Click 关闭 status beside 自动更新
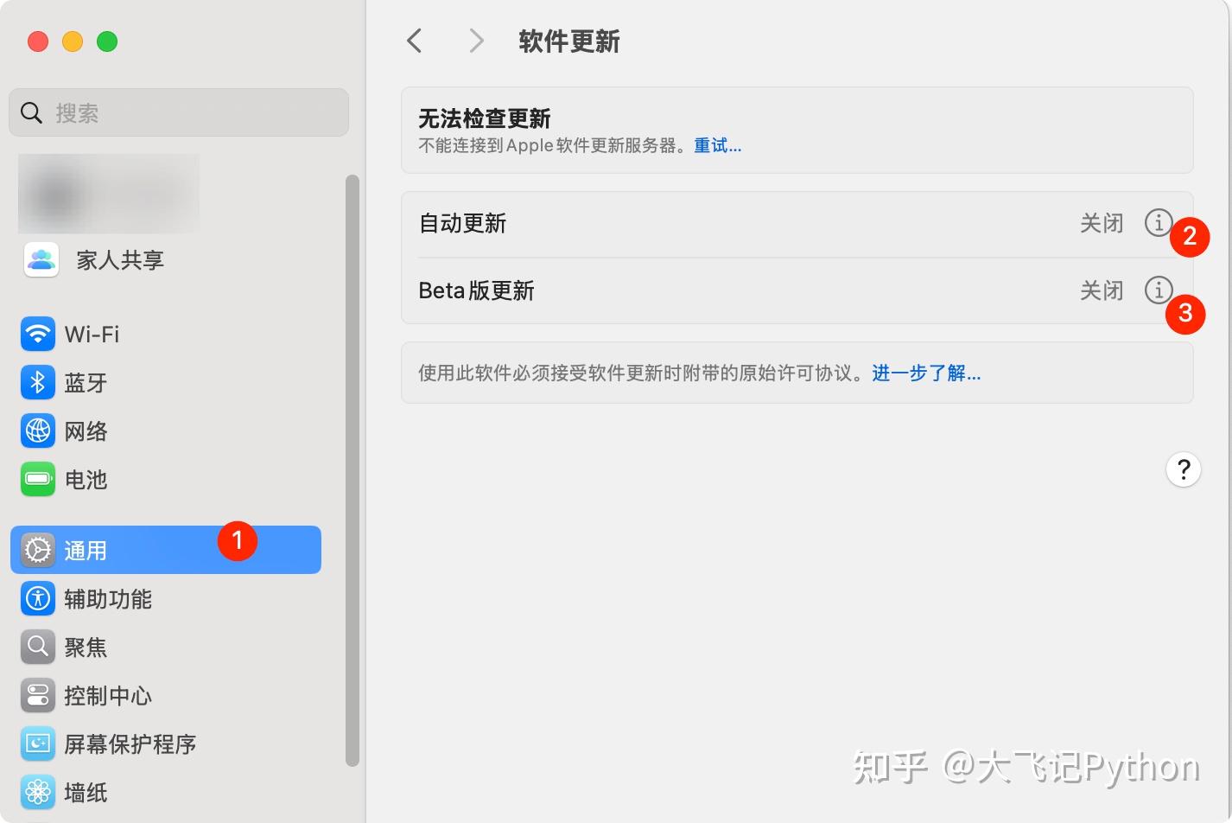The height and width of the screenshot is (823, 1232). click(1102, 223)
